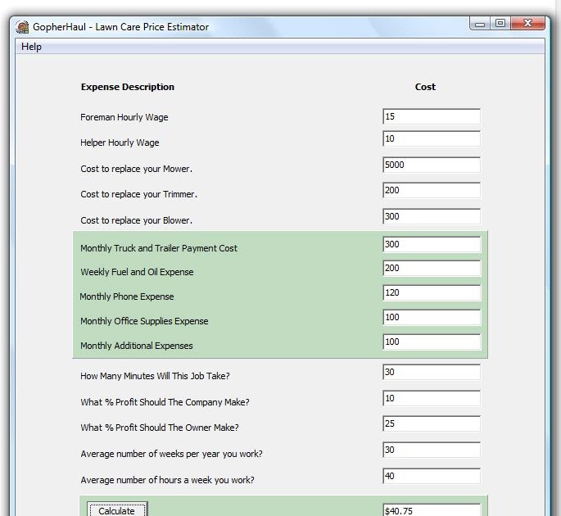
Task: Click the Expense Description heading
Action: (x=128, y=87)
